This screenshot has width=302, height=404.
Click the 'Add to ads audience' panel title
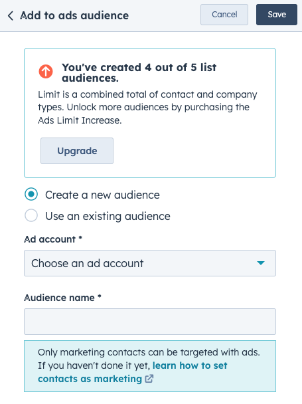pyautogui.click(x=74, y=15)
